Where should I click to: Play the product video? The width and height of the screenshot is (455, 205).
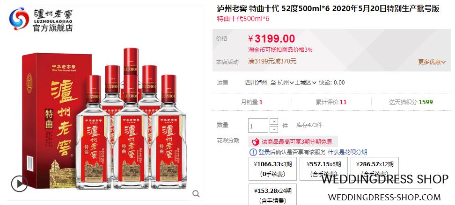point(20,184)
